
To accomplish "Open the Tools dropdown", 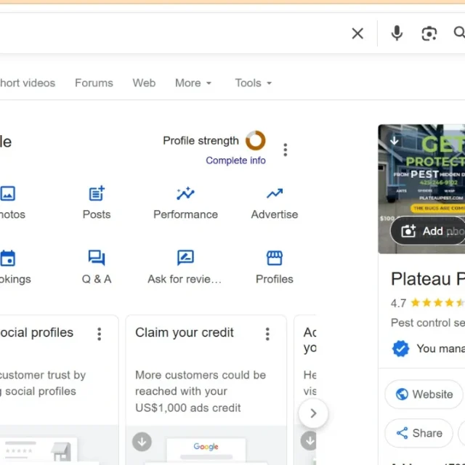I will pyautogui.click(x=254, y=83).
